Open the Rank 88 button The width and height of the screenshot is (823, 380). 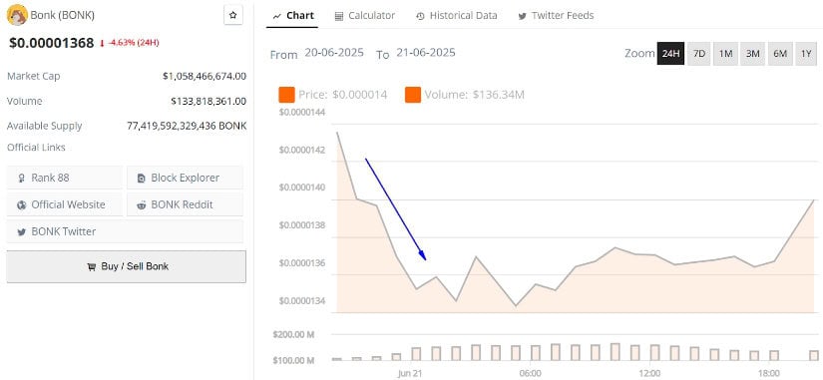tap(64, 178)
